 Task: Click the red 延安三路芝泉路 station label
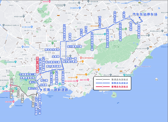(37, 65)
